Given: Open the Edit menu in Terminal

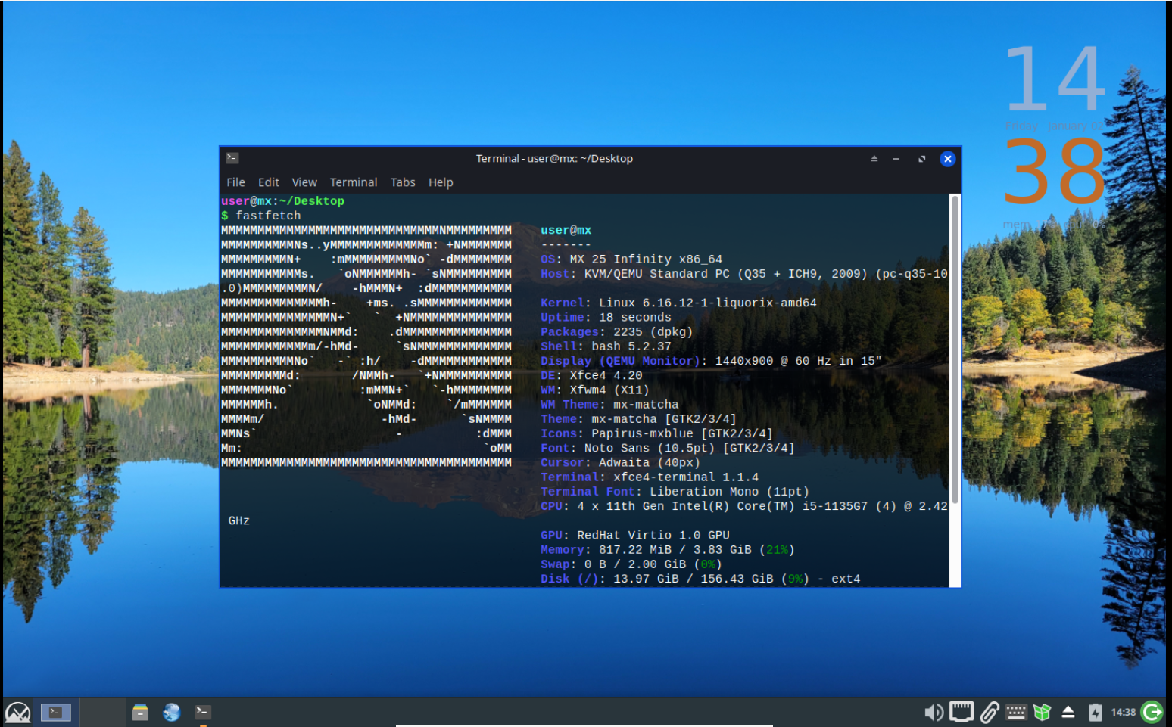Looking at the screenshot, I should [x=269, y=182].
